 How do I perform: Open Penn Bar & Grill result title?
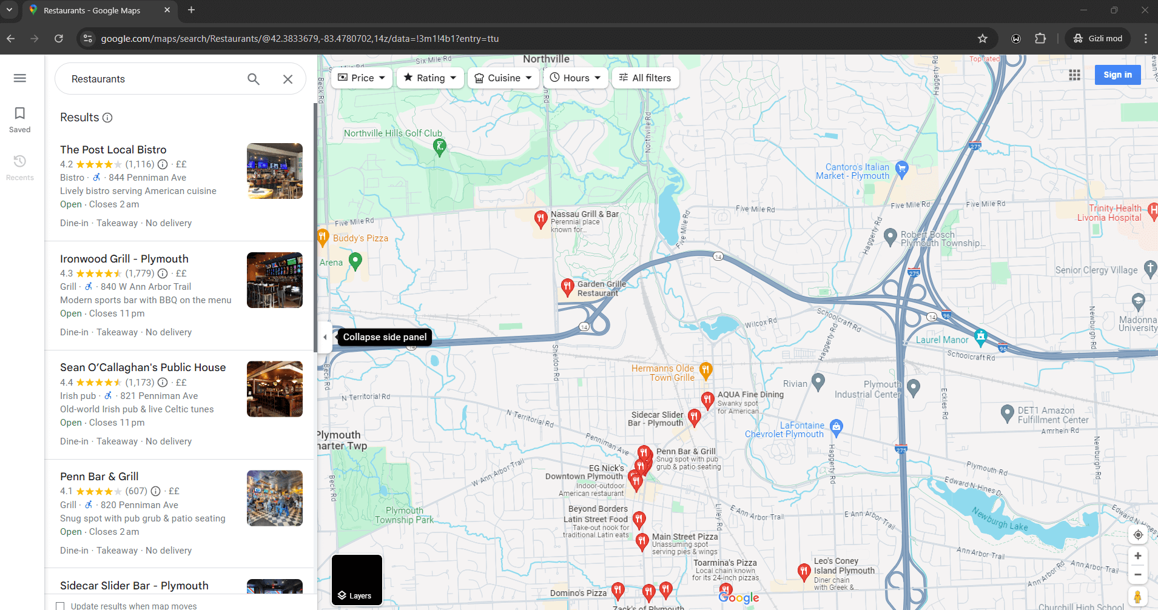[99, 477]
